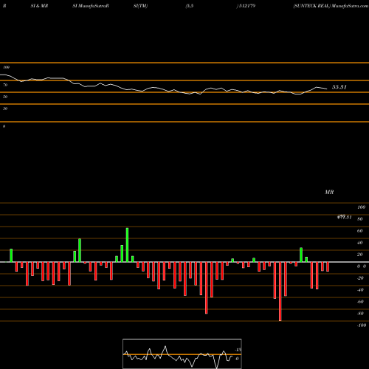Click the 40 label on the MR axis
Viewport: 369px width, 369px height.
coord(360,243)
